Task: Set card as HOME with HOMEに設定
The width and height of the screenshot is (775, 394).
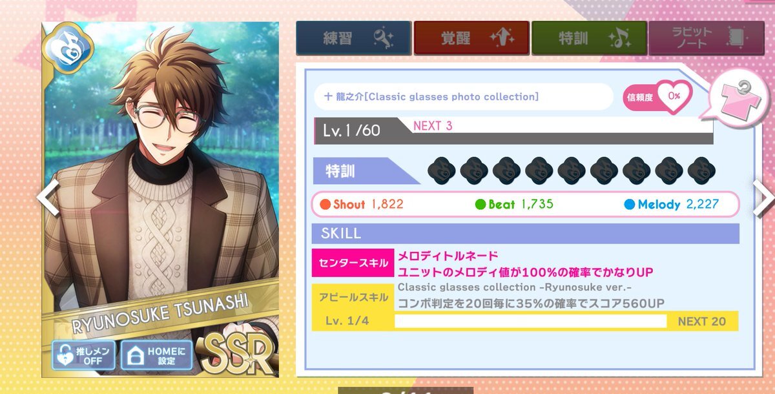Action: tap(156, 355)
